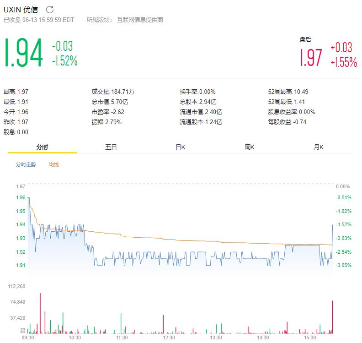Toggle the 分时走势 legend item
The width and height of the screenshot is (362, 343).
click(26, 164)
